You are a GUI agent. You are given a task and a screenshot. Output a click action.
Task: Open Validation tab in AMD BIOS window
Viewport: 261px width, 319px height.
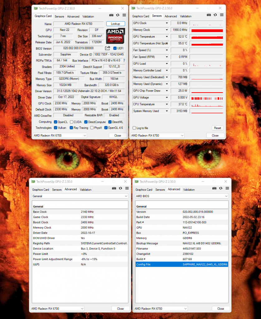point(189,190)
